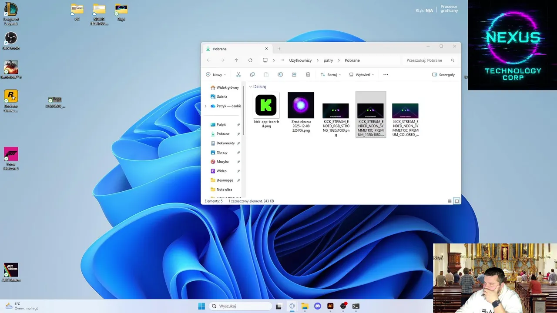Viewport: 557px width, 313px height.
Task: Select the kick-app-icon-hd.png thumbnail
Action: click(x=266, y=105)
